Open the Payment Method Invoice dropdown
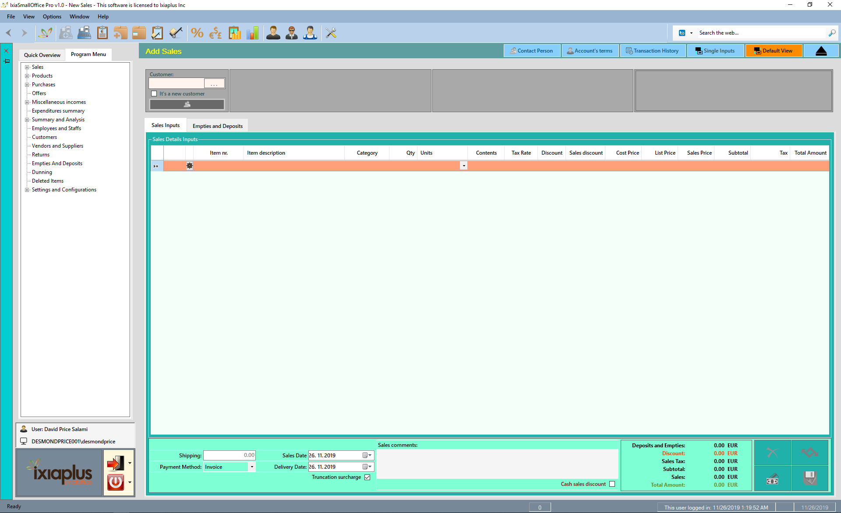The height and width of the screenshot is (513, 841). [x=252, y=467]
